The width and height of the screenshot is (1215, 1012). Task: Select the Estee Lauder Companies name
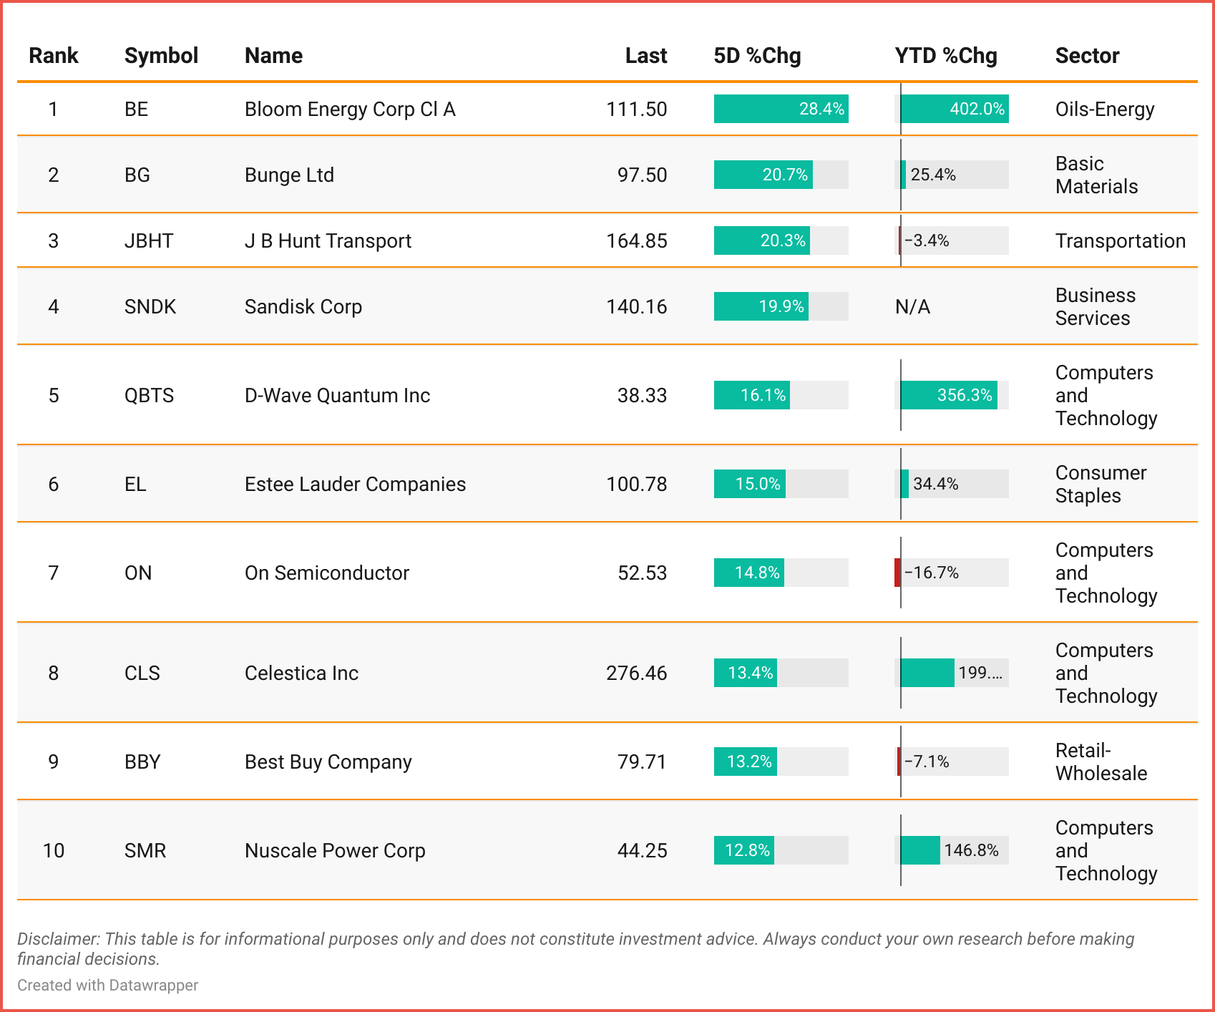[355, 484]
